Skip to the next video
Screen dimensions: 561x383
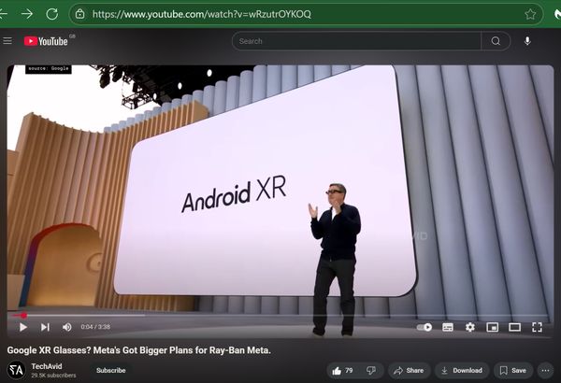click(x=45, y=327)
